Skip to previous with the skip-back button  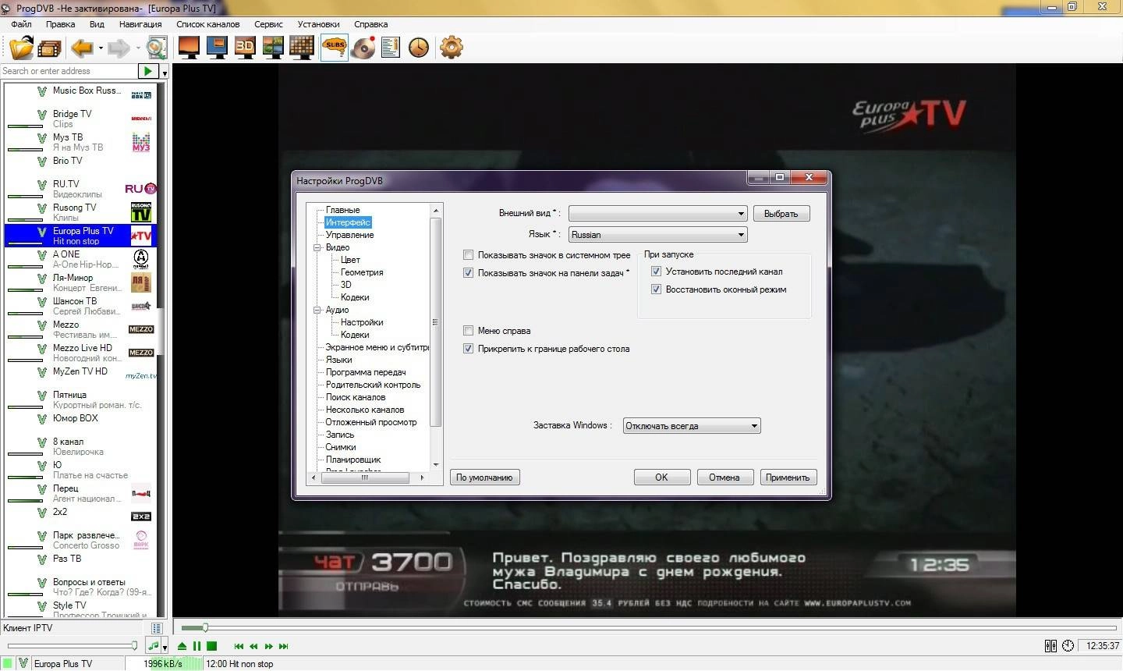point(239,646)
